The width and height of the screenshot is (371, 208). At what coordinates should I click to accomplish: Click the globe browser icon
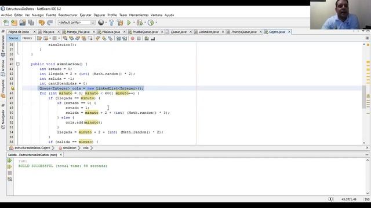pyautogui.click(x=101, y=23)
